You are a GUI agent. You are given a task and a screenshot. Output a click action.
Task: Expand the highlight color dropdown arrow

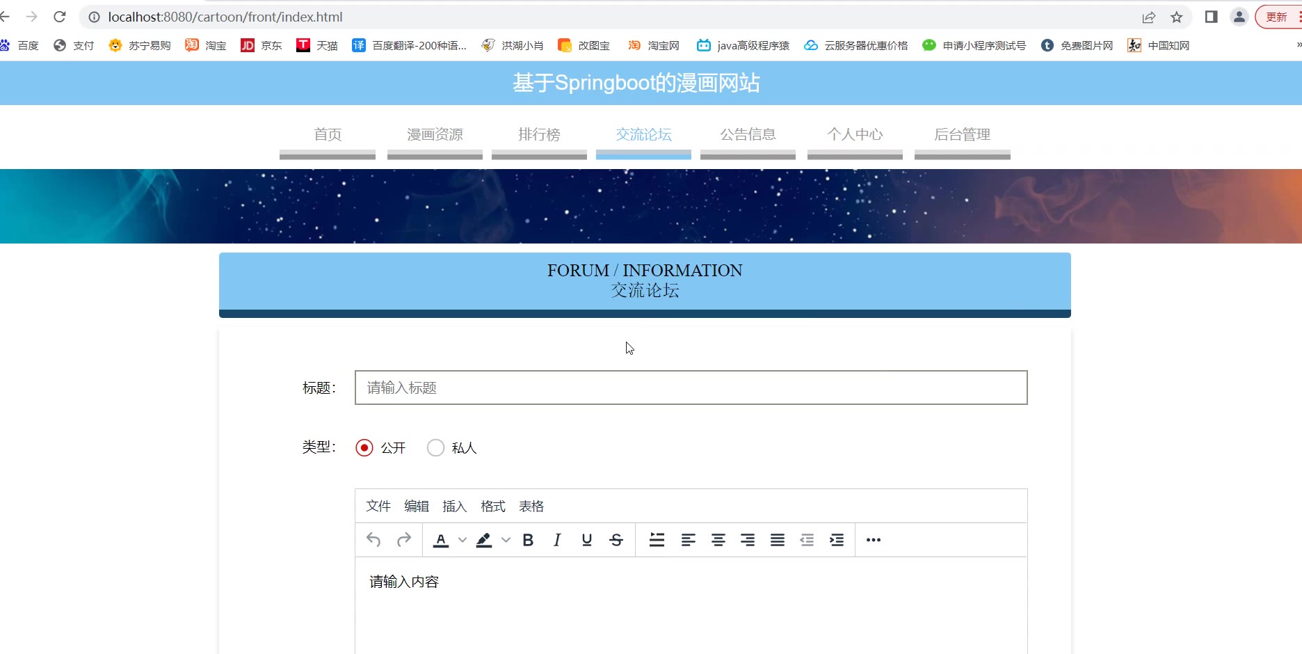point(506,540)
